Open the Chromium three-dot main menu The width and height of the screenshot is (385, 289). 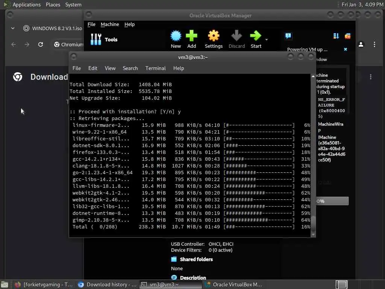(374, 44)
